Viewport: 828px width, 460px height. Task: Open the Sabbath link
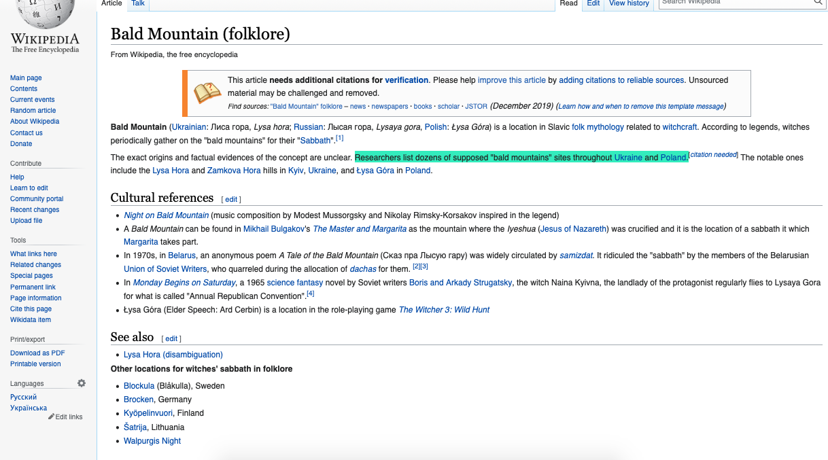[x=315, y=141]
